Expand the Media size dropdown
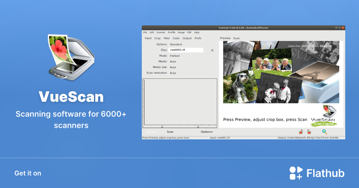Image resolution: width=359 pixels, height=188 pixels. [173, 67]
